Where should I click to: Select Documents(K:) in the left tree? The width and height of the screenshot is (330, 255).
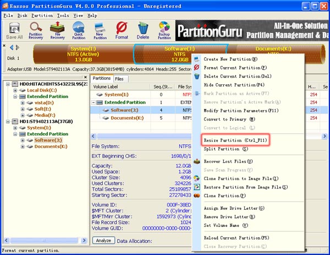(x=51, y=147)
